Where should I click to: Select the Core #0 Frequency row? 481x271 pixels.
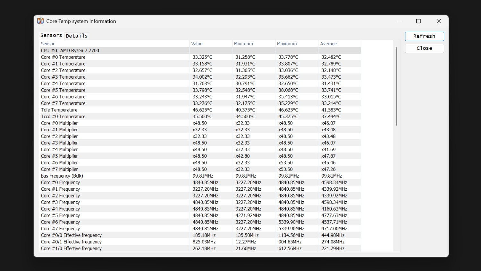click(x=200, y=182)
